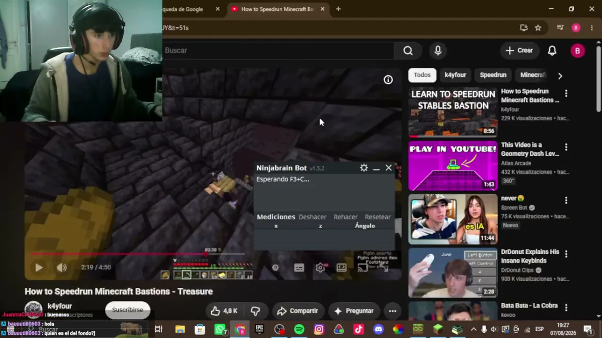Open YouTube notifications bell
The height and width of the screenshot is (338, 602).
552,50
